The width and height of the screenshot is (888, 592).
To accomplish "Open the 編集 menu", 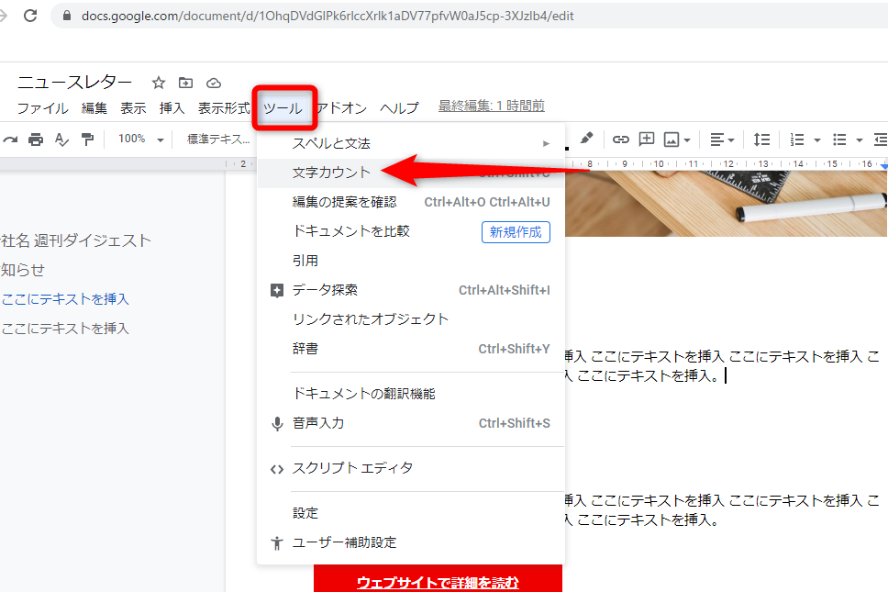I will [x=94, y=107].
